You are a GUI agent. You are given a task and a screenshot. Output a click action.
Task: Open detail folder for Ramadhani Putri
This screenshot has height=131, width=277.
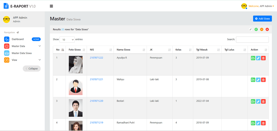[x=253, y=123]
